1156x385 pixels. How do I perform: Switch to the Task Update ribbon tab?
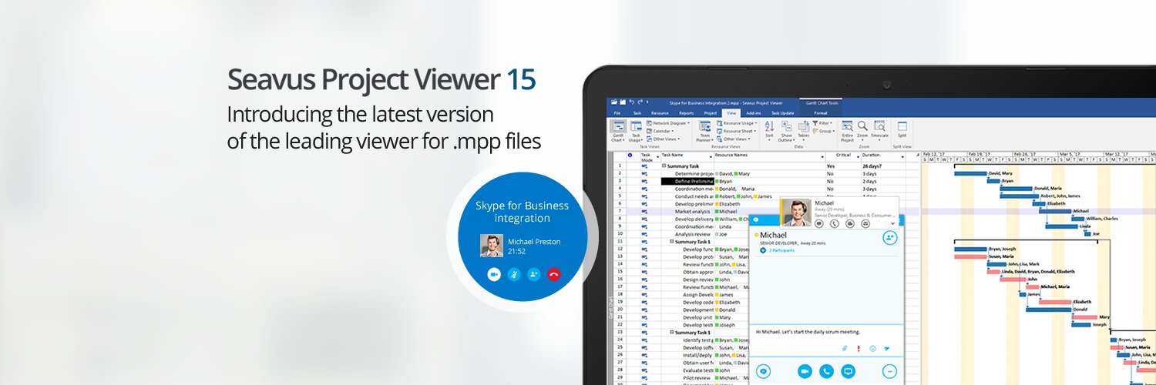pyautogui.click(x=782, y=113)
